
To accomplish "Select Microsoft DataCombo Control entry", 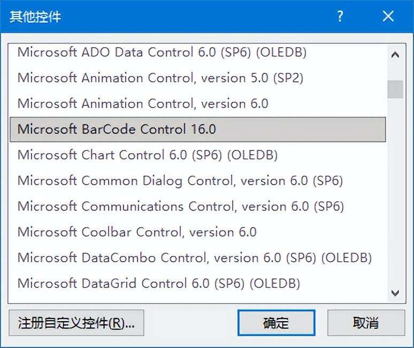I will 198,258.
